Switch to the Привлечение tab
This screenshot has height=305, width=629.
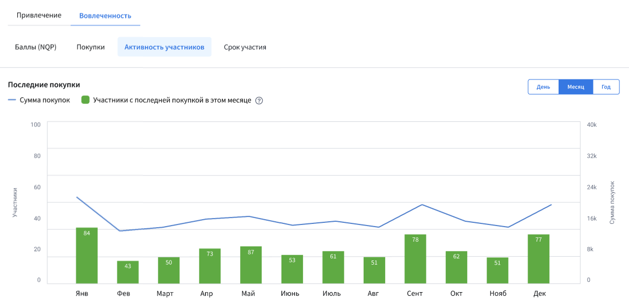(x=39, y=16)
